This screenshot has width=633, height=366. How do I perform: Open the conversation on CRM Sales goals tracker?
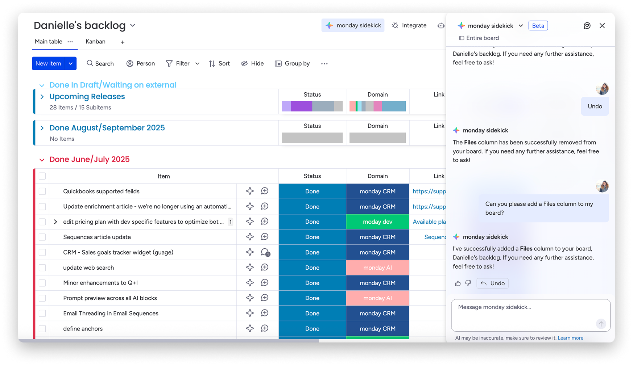265,252
